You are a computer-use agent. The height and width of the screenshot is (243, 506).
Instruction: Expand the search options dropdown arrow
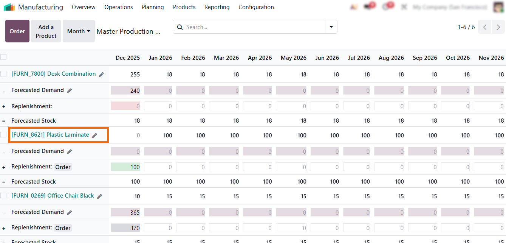tap(331, 27)
